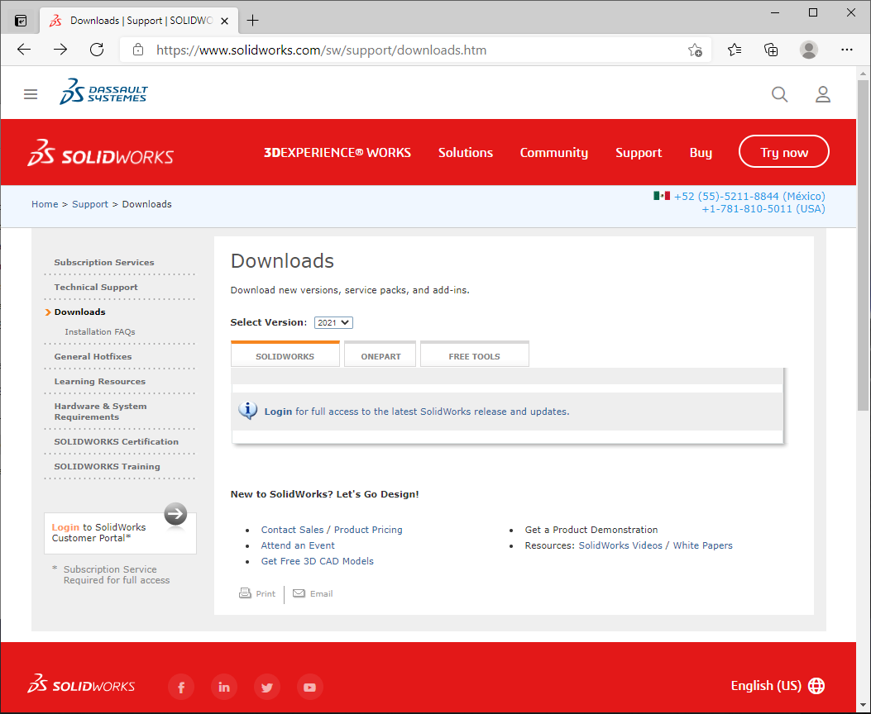The width and height of the screenshot is (871, 714).
Task: Open the Select Version 2021 dropdown
Action: coord(333,322)
